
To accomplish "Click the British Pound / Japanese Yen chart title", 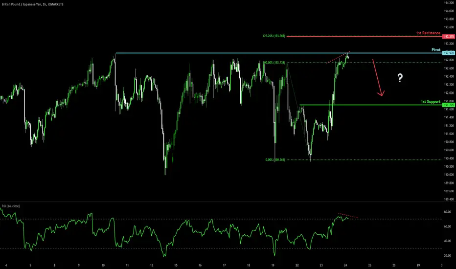I will [x=32, y=4].
